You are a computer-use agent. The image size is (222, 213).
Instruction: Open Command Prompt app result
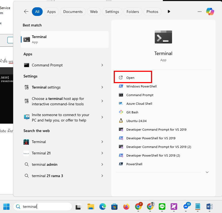pyautogui.click(x=65, y=65)
